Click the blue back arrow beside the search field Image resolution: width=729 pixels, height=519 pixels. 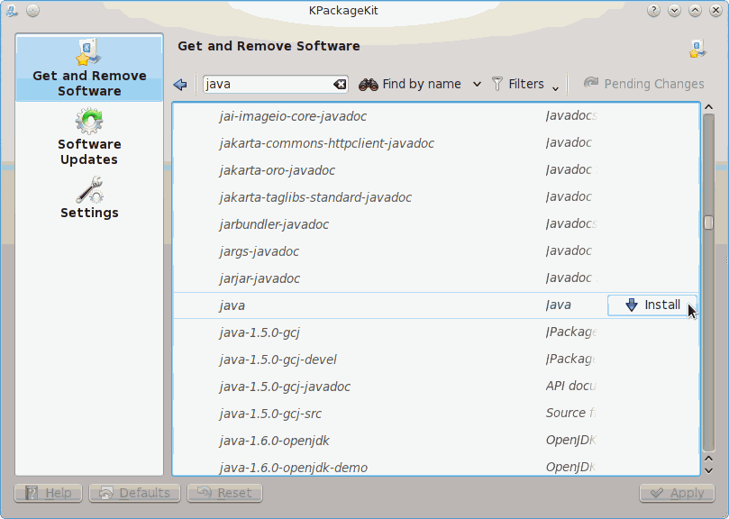(180, 84)
